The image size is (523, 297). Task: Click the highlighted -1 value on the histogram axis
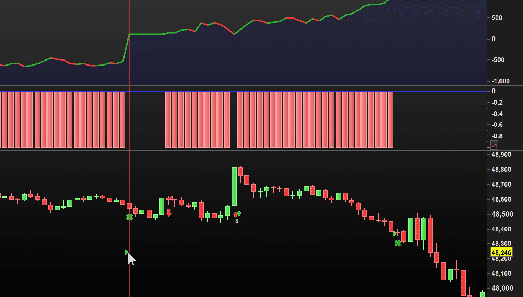coord(494,146)
